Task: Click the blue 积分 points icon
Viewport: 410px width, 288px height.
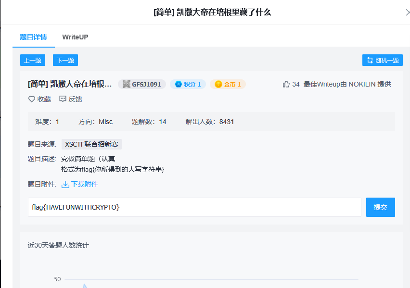Action: point(179,84)
